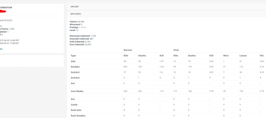Click the Tokens value 60,566
Image resolution: width=266 pixels, height=118 pixels.
[x=81, y=22]
